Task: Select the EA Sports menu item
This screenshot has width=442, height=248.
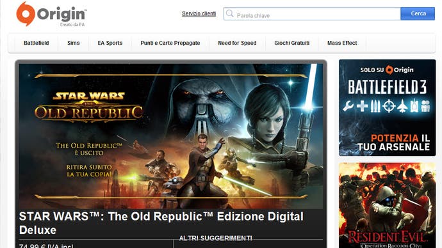Action: (110, 43)
